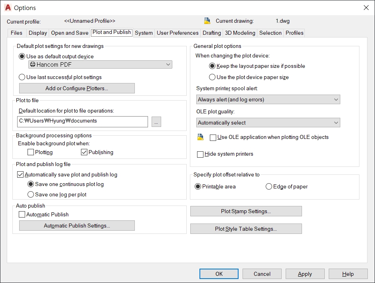
Task: Go to the System tab
Action: [x=144, y=33]
